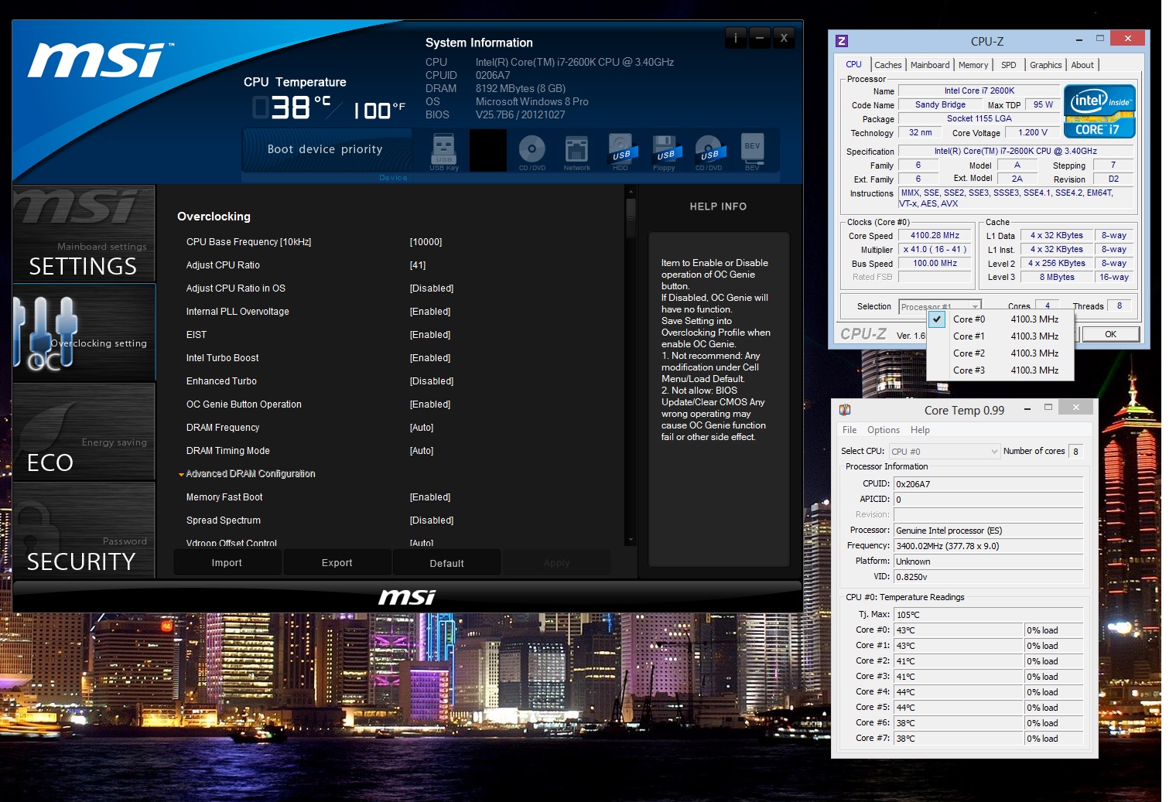Click the black empty boot device slot
The height and width of the screenshot is (802, 1176).
[x=488, y=151]
